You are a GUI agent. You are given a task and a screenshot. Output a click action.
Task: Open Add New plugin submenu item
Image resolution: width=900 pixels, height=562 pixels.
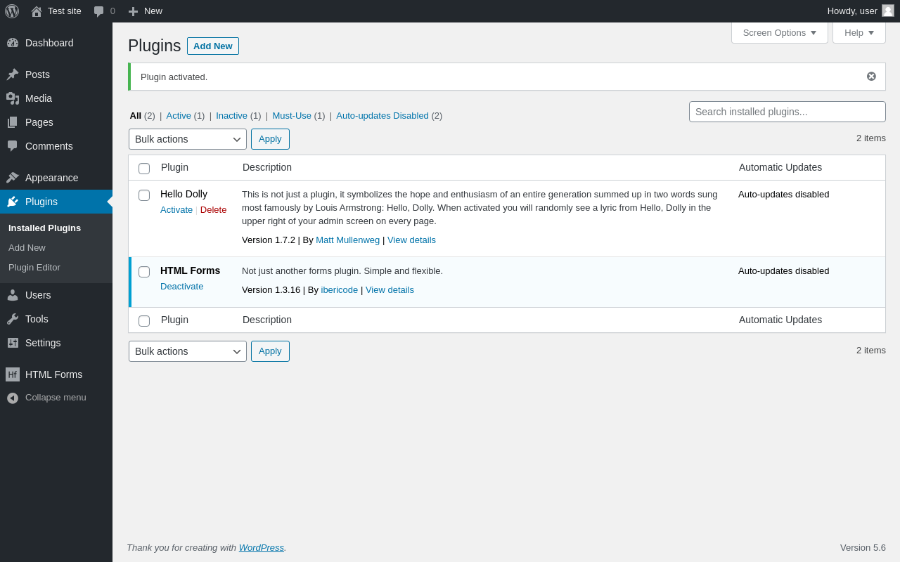click(x=27, y=248)
